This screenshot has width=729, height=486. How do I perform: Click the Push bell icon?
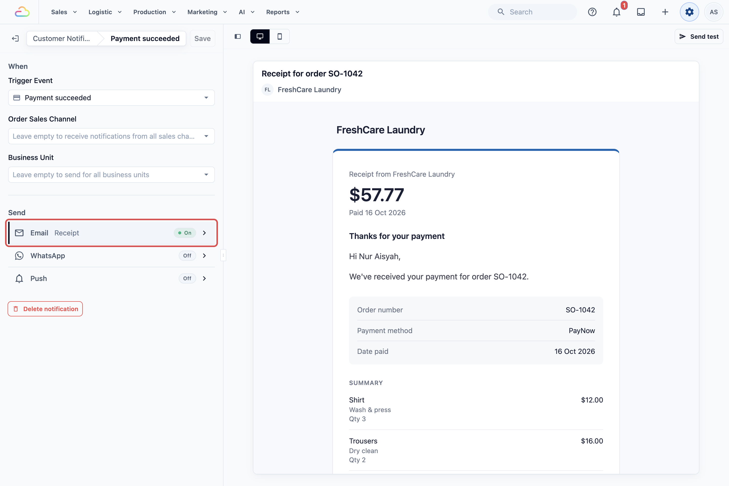(x=19, y=278)
